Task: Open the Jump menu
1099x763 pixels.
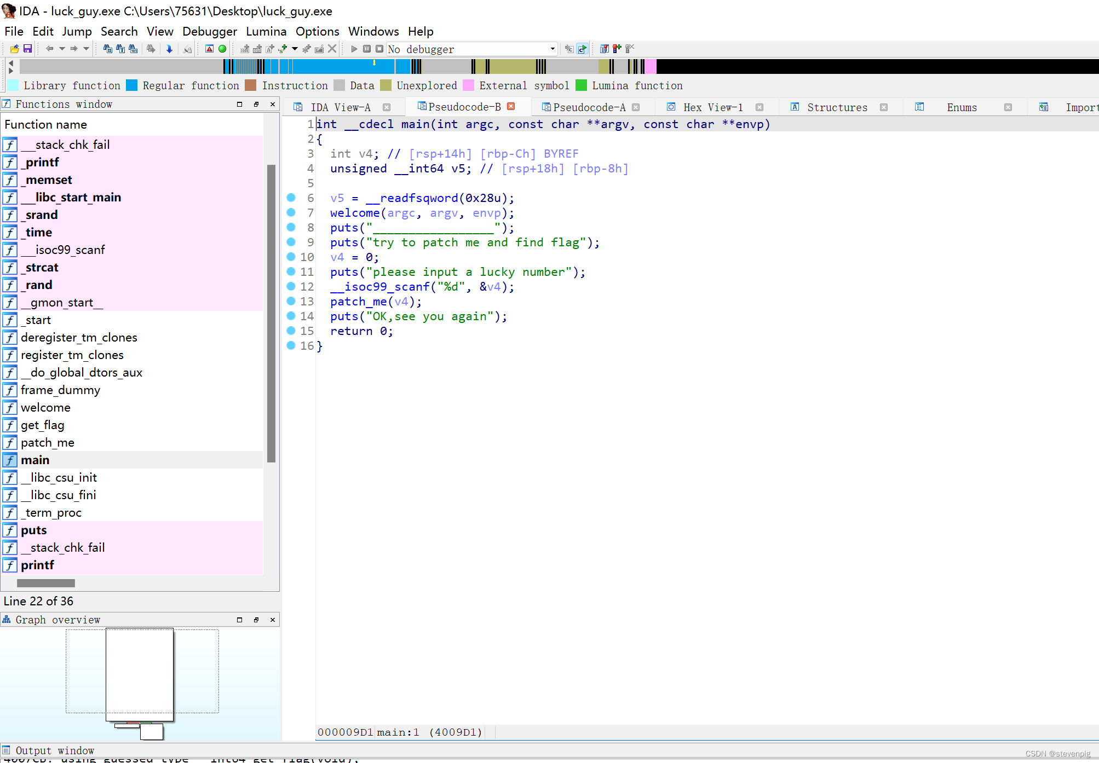Action: (x=77, y=31)
